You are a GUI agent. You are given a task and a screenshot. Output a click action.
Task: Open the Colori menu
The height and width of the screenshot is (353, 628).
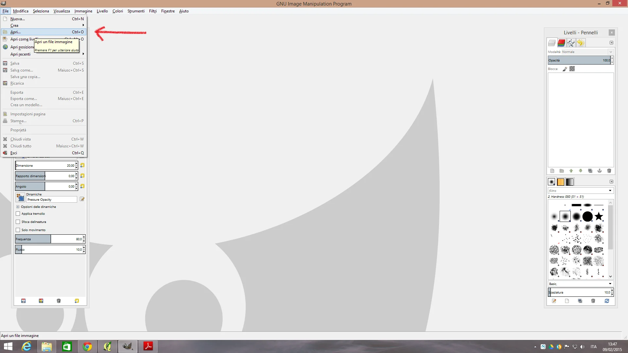118,11
